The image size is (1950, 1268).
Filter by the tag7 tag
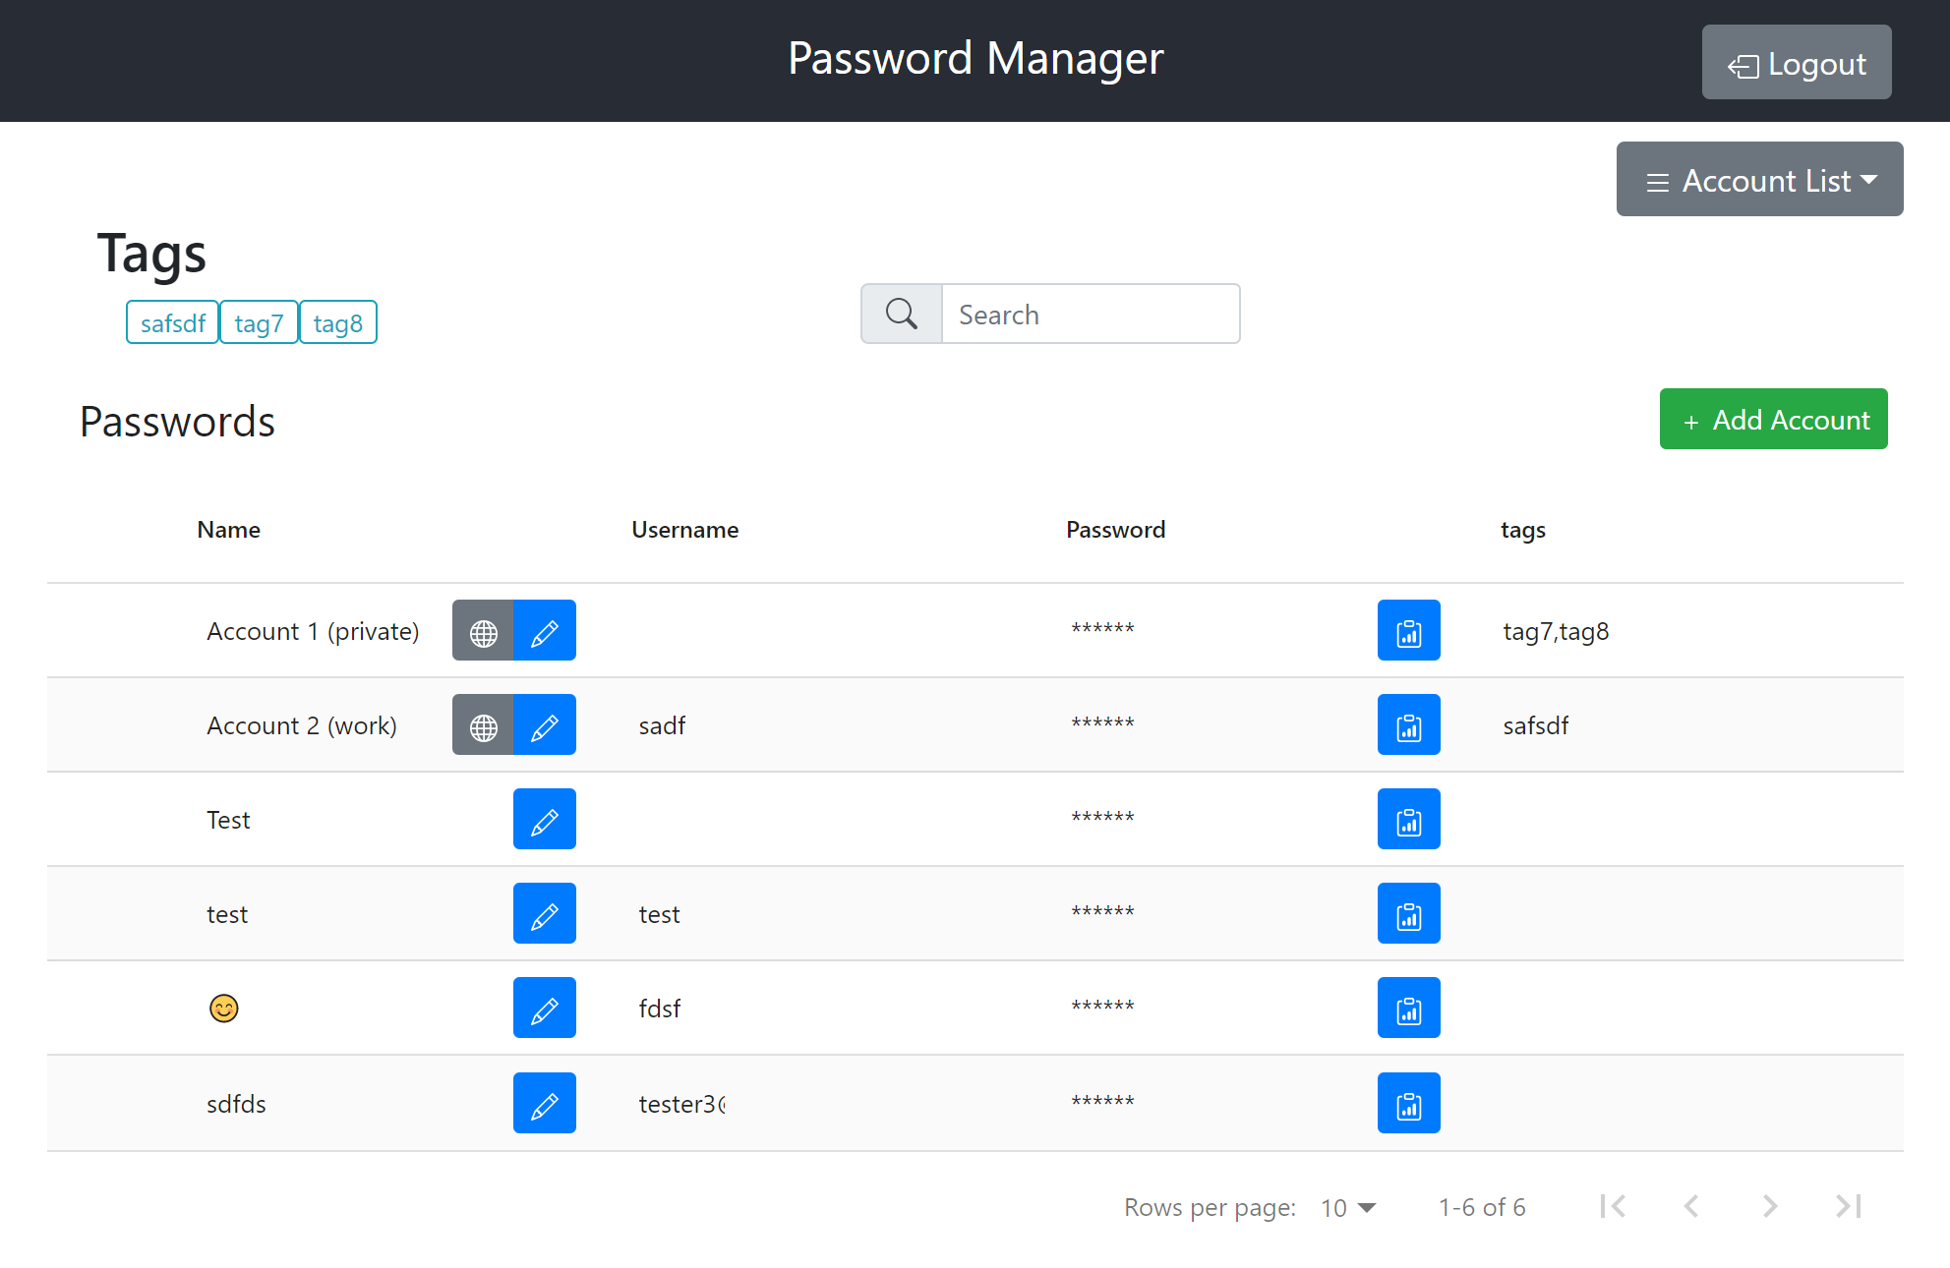259,322
